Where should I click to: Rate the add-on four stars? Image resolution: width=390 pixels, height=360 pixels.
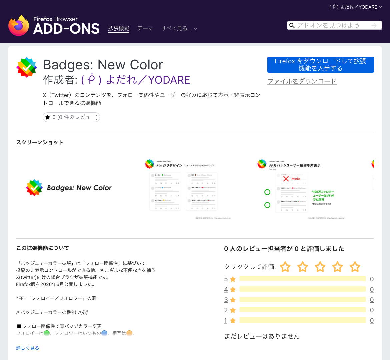coord(338,267)
